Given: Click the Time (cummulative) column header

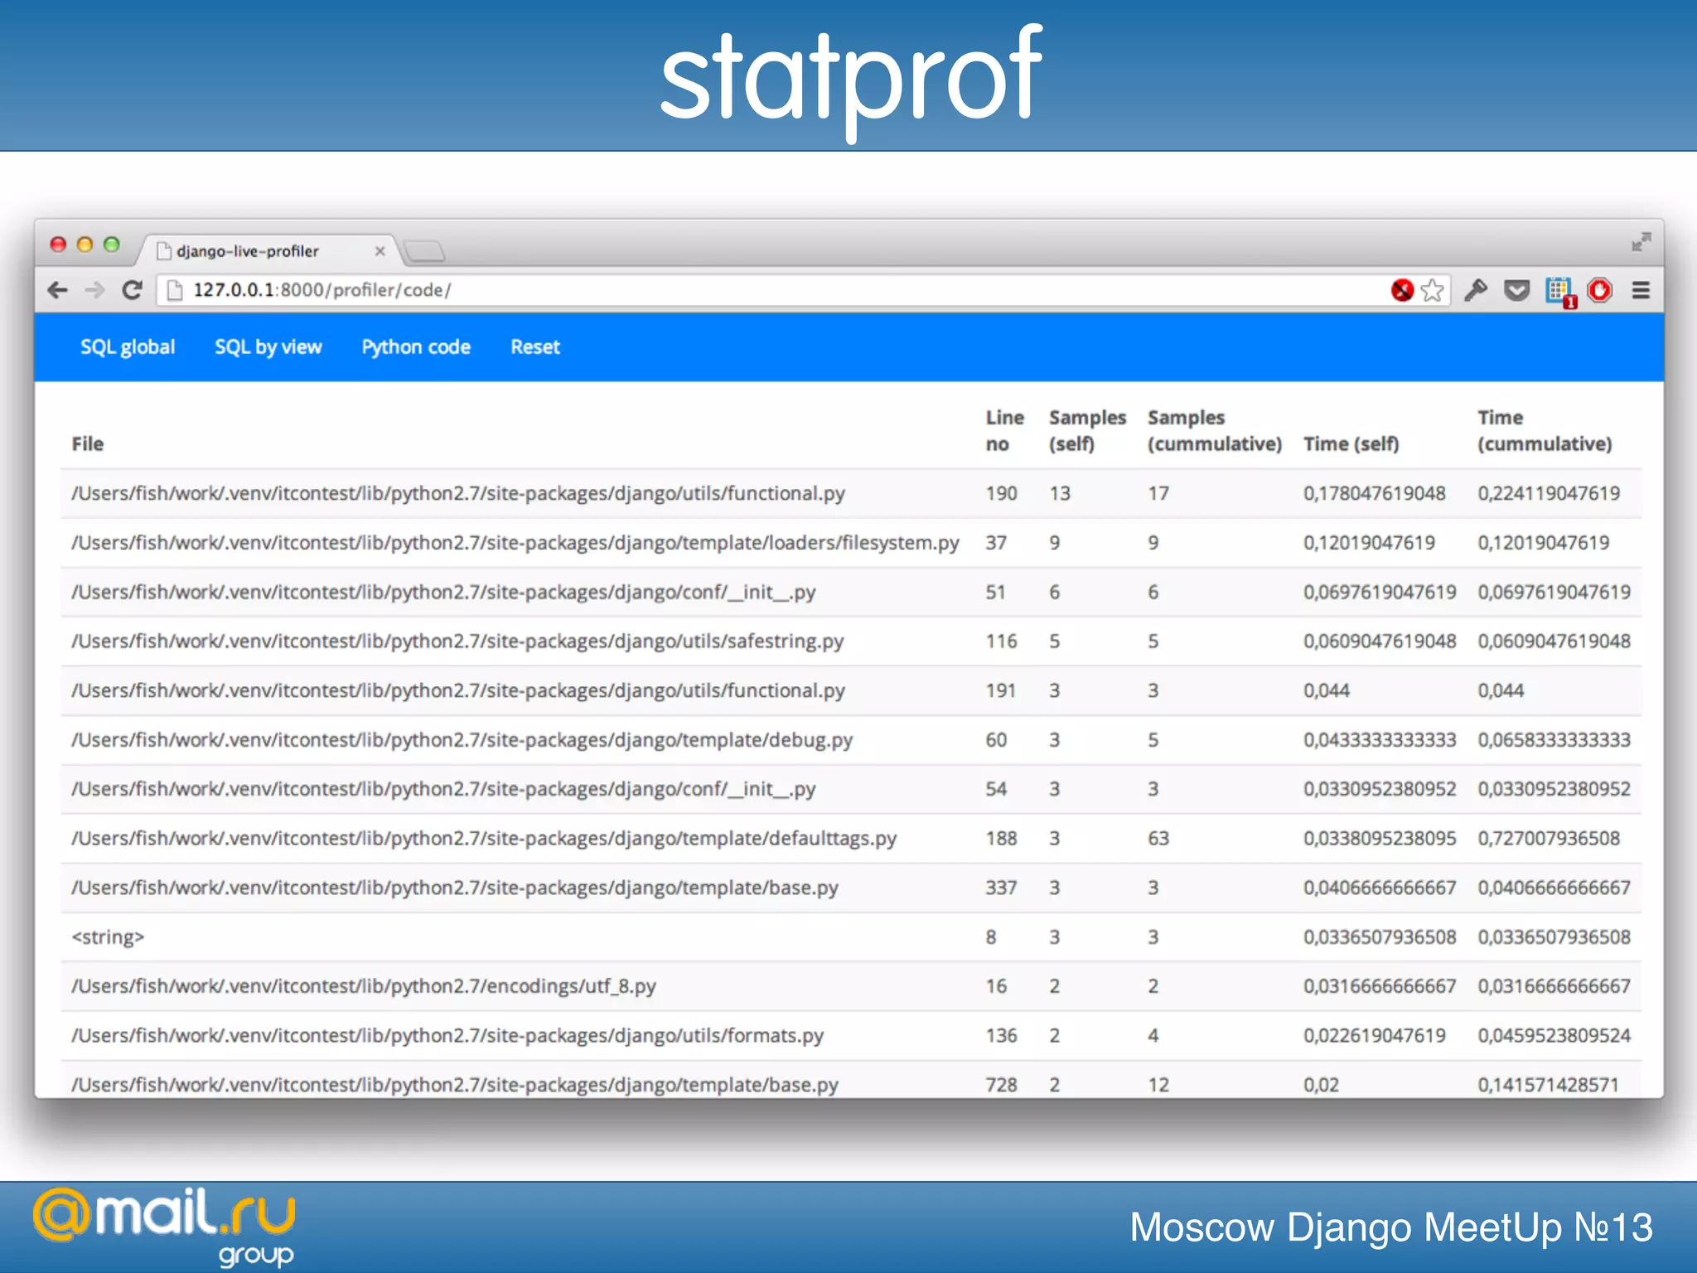Looking at the screenshot, I should pyautogui.click(x=1545, y=431).
